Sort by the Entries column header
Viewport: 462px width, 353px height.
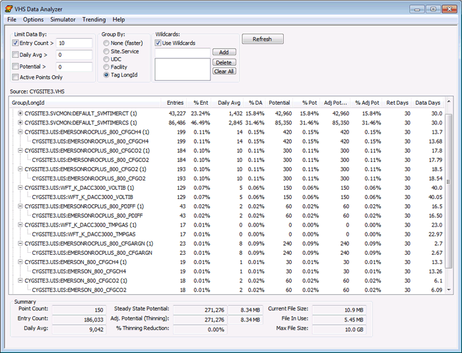point(173,103)
